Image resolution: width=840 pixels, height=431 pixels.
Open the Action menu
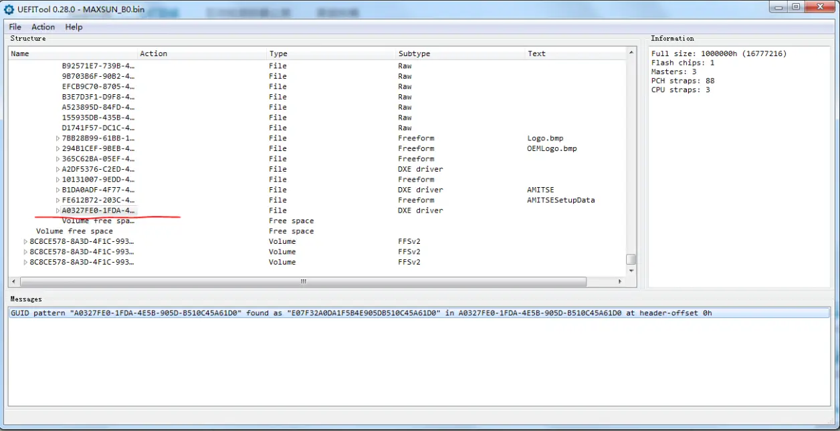tap(43, 27)
